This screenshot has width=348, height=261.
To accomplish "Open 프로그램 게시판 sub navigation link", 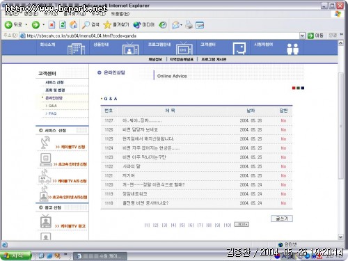I will (x=214, y=59).
